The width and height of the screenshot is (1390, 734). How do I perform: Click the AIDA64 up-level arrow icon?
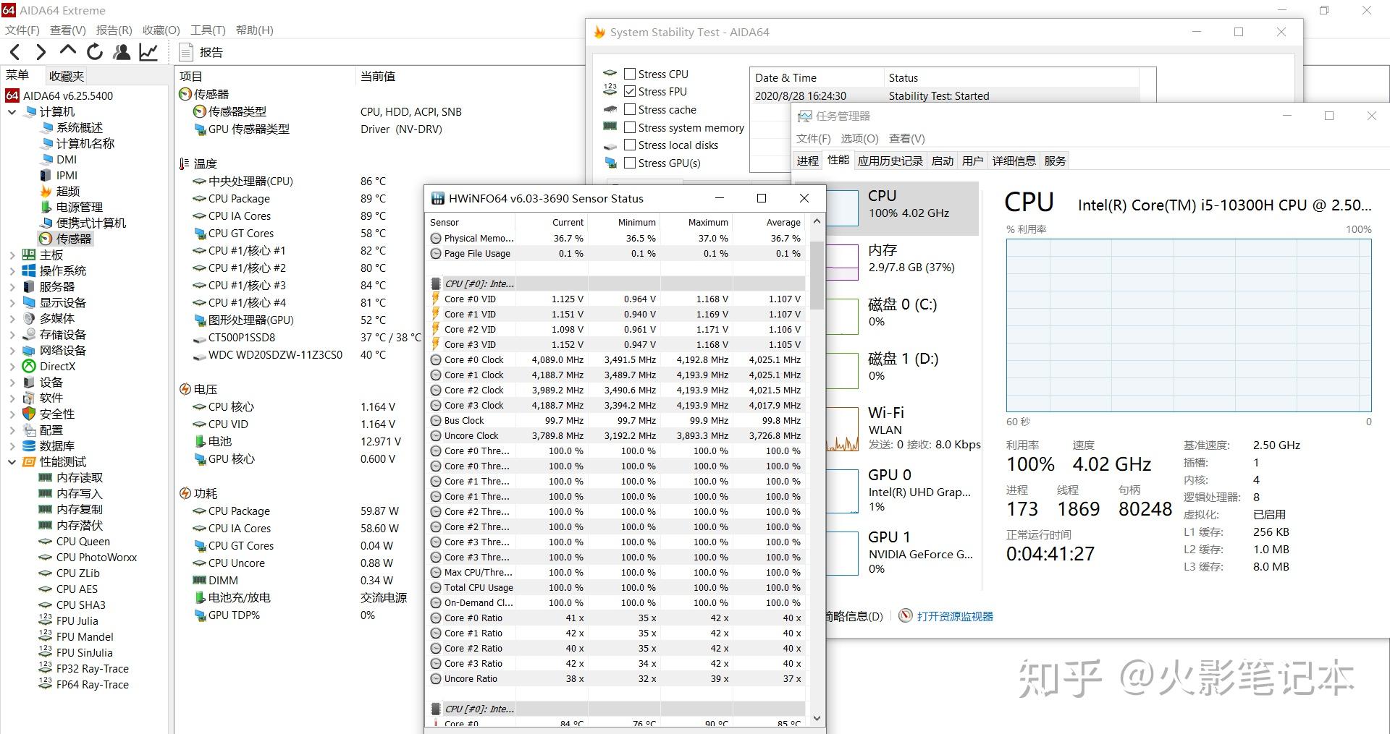tap(68, 51)
